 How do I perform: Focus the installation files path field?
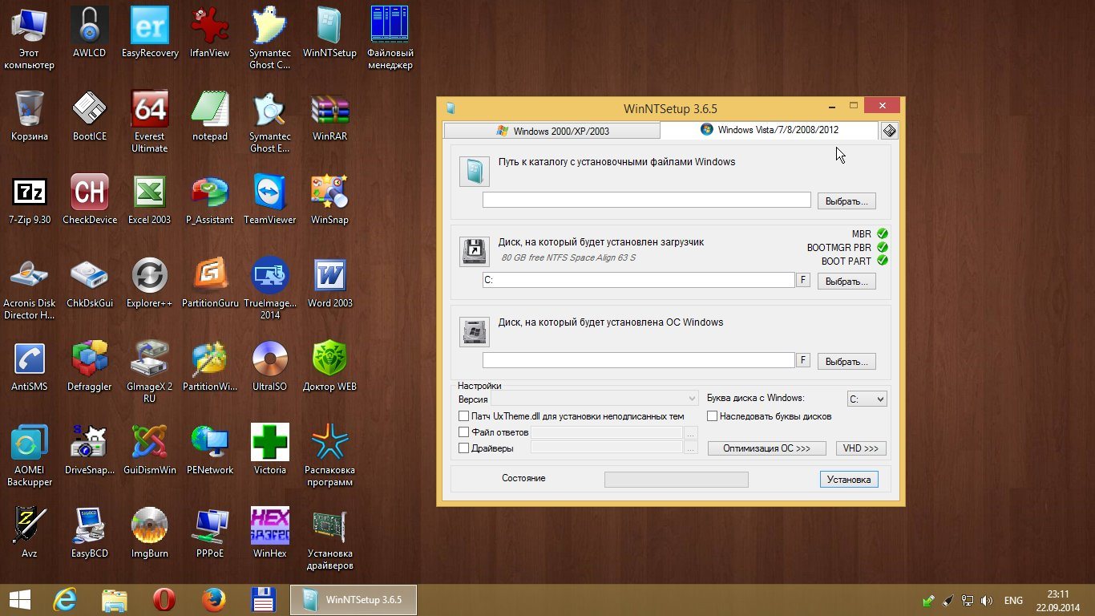coord(647,200)
